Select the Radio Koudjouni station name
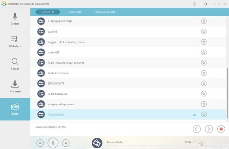Viewport: 229px width, 149px height. coord(57,94)
